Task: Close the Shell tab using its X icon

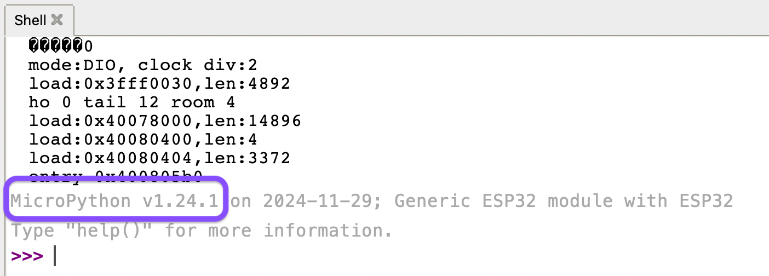Action: click(57, 20)
